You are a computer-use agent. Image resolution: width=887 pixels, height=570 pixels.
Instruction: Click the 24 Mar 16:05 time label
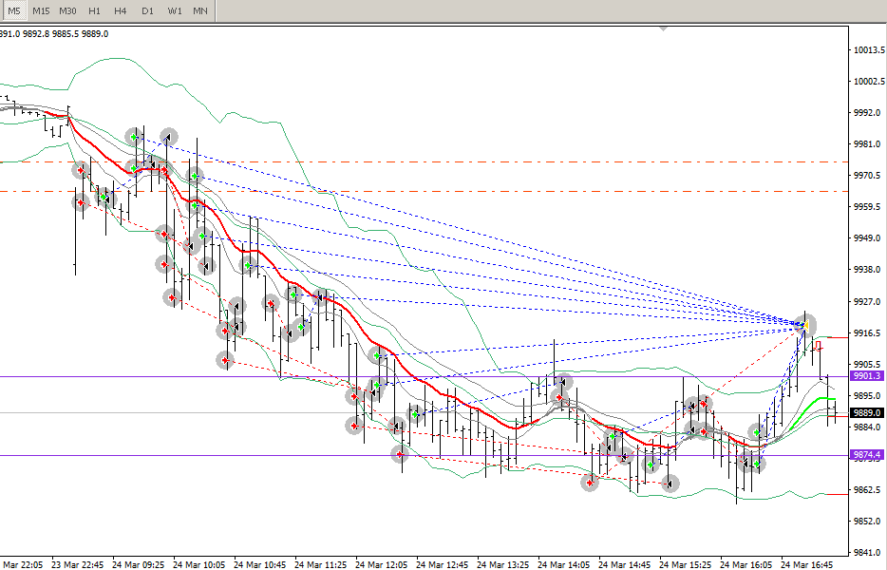tap(746, 564)
